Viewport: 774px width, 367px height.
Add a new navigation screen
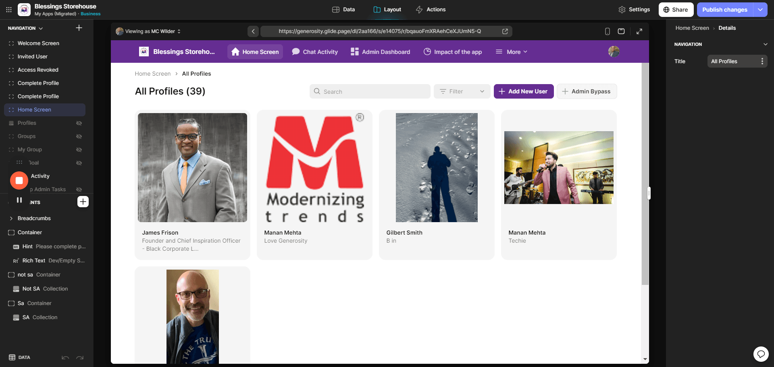coord(79,28)
